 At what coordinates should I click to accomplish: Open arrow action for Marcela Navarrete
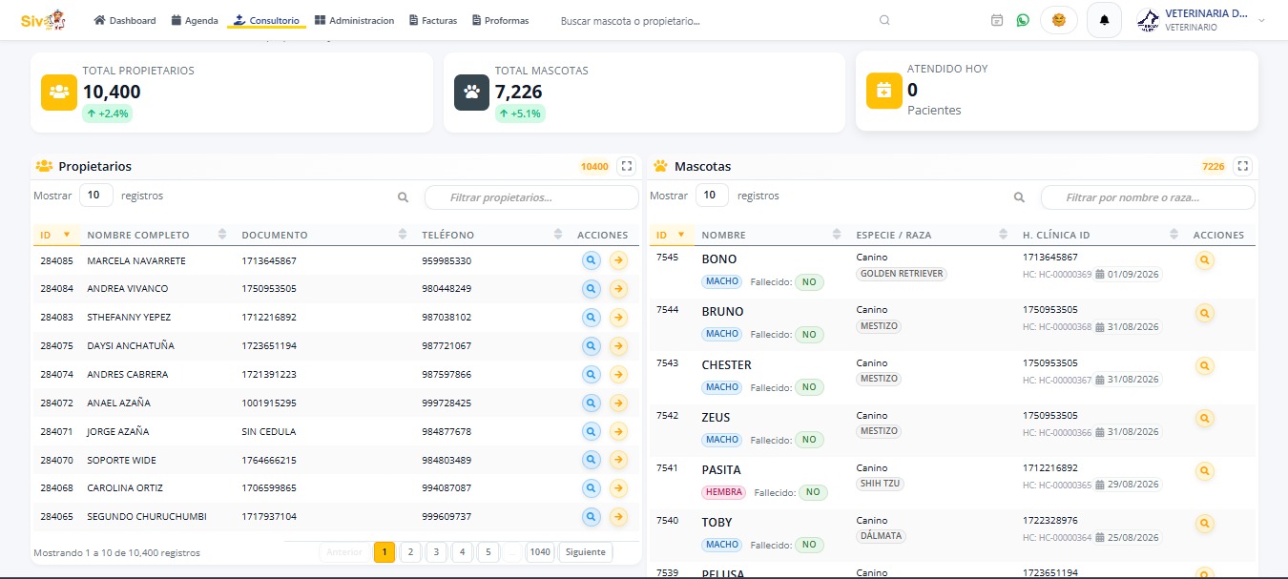coord(618,259)
